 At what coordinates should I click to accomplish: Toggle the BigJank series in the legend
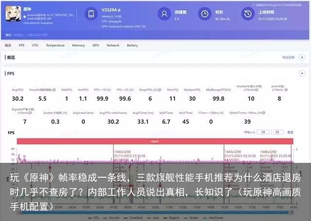(171, 218)
